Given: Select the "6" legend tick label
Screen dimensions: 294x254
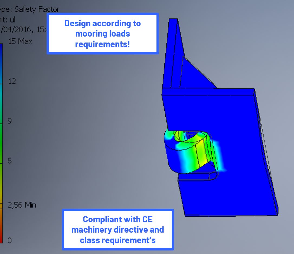Looking at the screenshot, I should click(9, 161).
